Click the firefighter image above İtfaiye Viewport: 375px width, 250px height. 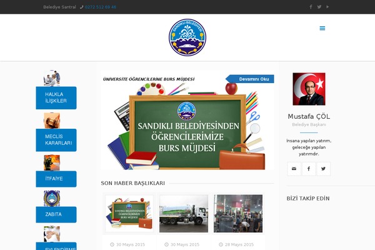point(52,162)
